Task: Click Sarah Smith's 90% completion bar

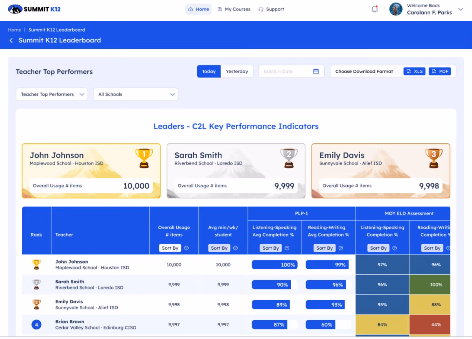Action: point(271,285)
